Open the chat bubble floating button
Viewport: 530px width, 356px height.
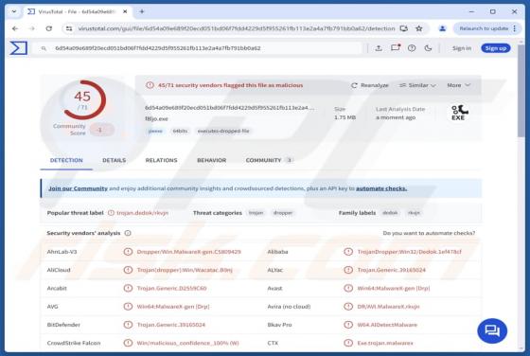pos(492,330)
